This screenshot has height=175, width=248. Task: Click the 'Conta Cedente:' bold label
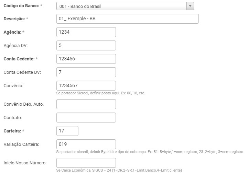[x=19, y=59]
